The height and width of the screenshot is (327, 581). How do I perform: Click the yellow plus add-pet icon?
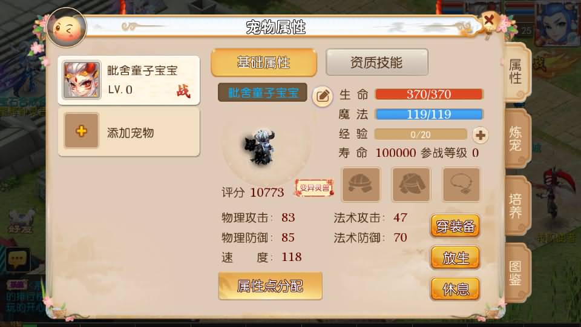[81, 131]
